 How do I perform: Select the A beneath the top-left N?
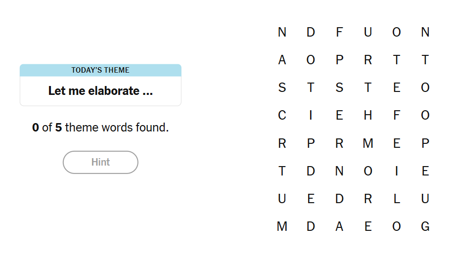pyautogui.click(x=282, y=60)
